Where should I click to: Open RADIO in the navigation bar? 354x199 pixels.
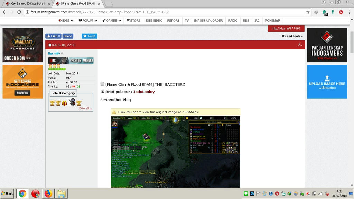click(233, 20)
